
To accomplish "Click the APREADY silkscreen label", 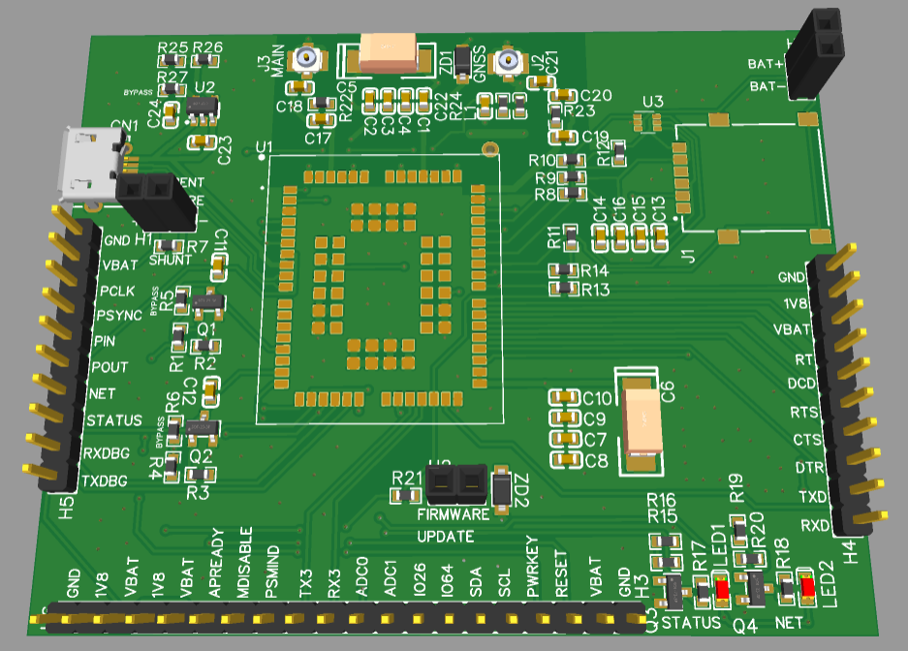I will tap(216, 563).
